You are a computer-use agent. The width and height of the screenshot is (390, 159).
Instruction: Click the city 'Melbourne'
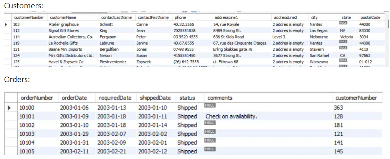tap(319, 37)
